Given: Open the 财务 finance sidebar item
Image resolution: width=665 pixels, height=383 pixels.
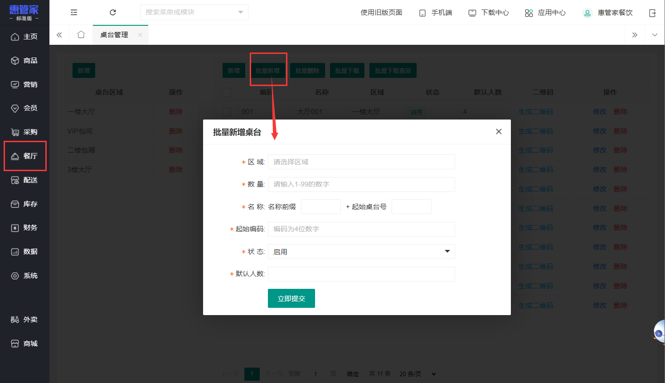Looking at the screenshot, I should [x=24, y=228].
